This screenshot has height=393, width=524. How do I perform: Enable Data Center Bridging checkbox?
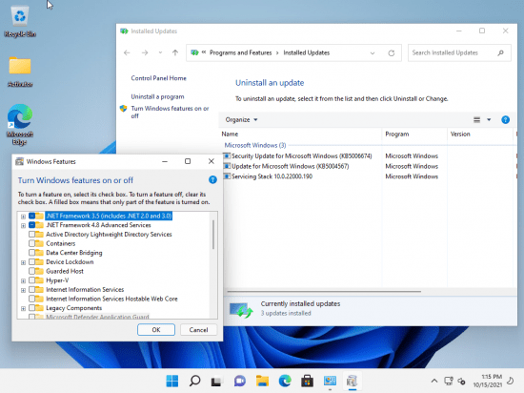[32, 253]
